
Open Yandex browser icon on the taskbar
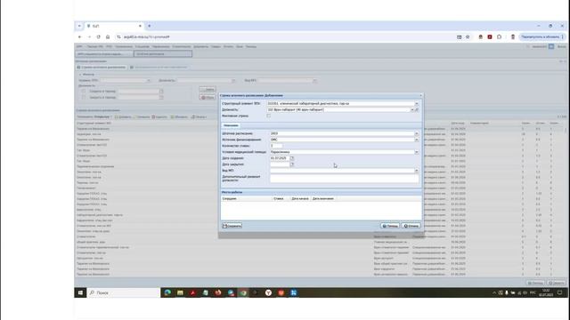(x=268, y=292)
